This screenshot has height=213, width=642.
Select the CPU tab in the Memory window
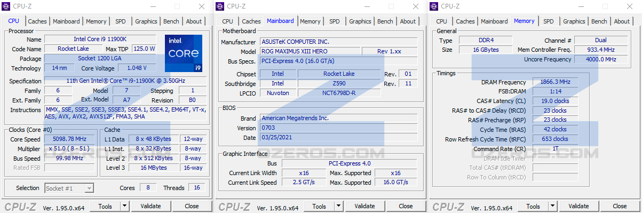coord(441,21)
